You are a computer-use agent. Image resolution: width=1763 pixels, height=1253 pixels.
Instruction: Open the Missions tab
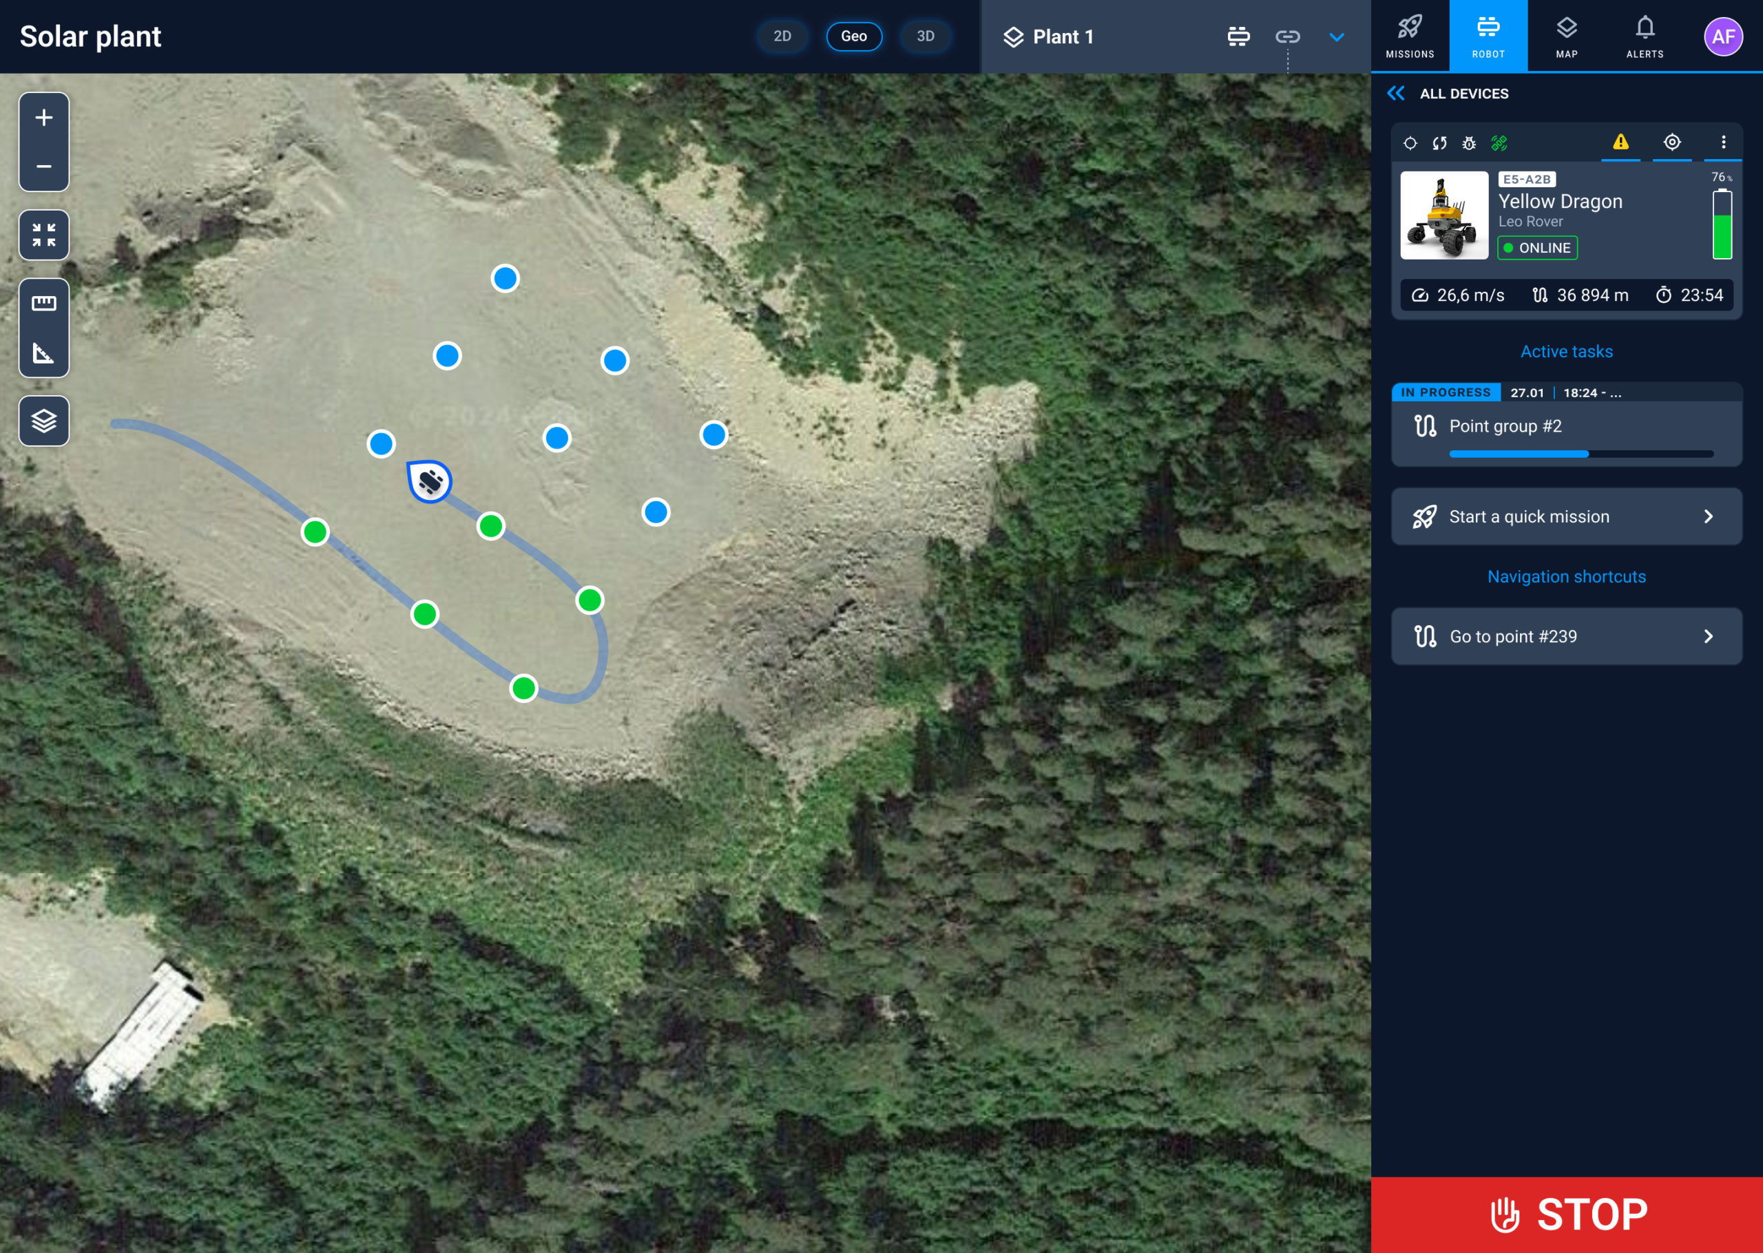pyautogui.click(x=1410, y=36)
